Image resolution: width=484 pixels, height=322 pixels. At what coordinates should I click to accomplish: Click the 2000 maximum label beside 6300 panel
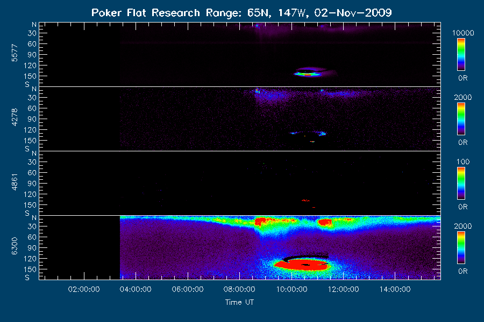463,226
